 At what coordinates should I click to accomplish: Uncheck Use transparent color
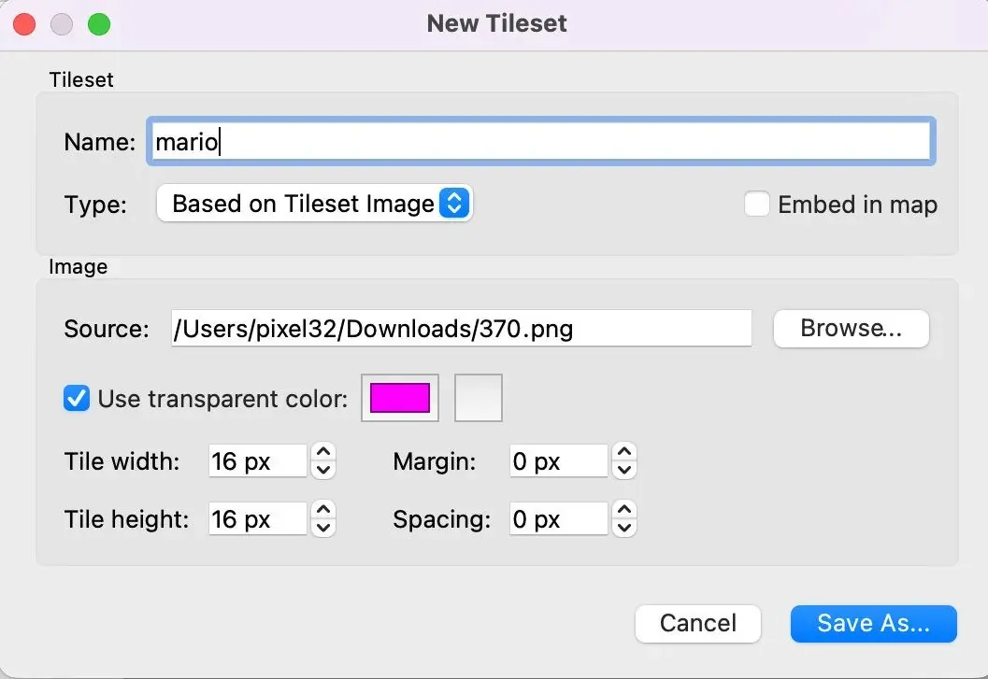[x=77, y=398]
